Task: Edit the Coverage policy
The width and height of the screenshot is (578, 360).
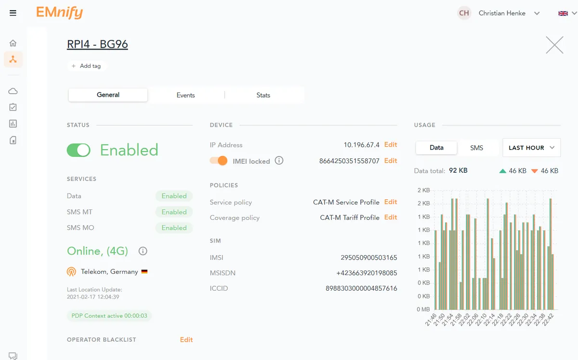Action: point(391,218)
